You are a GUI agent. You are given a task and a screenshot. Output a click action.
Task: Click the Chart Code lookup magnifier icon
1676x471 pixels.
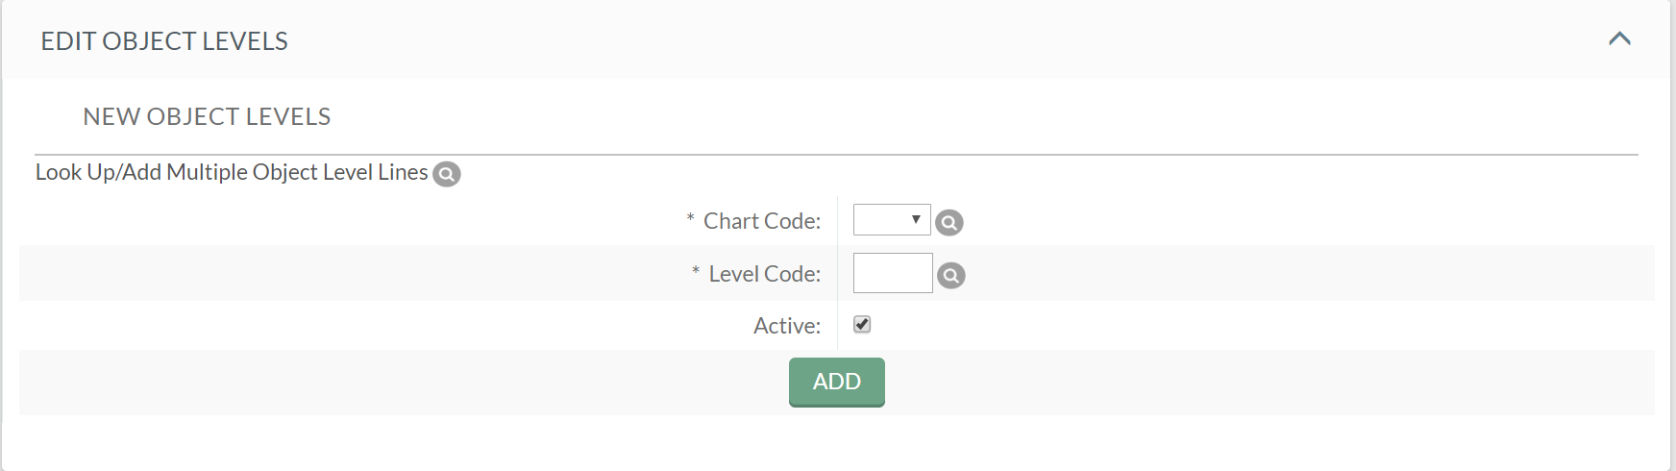[949, 223]
